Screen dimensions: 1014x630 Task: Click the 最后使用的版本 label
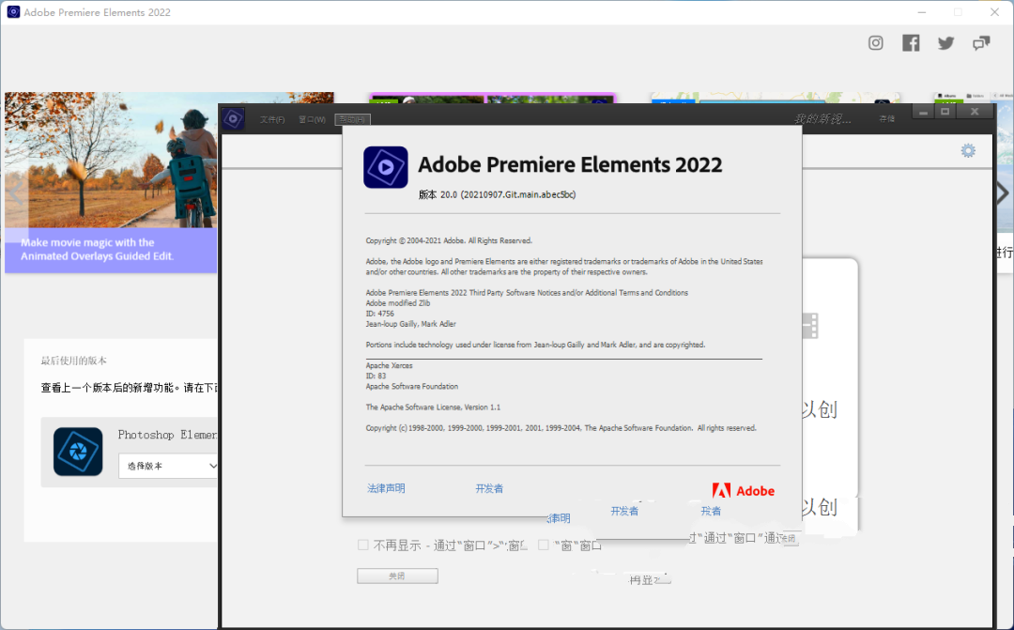[74, 361]
